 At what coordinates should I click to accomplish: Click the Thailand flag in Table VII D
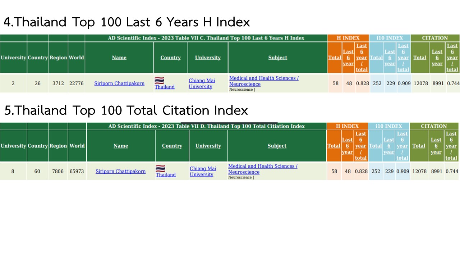click(x=160, y=168)
